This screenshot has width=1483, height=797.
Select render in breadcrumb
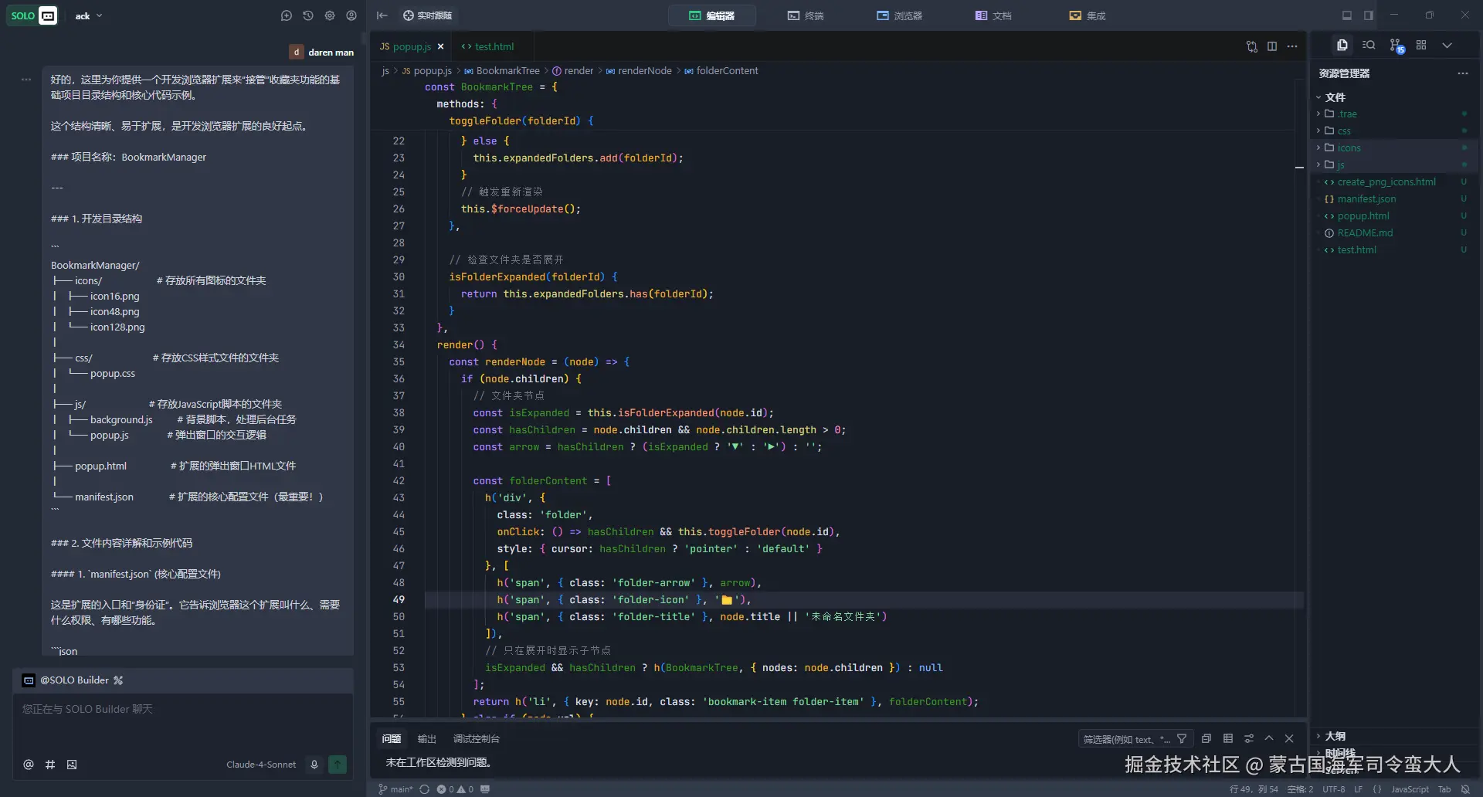[x=573, y=70]
